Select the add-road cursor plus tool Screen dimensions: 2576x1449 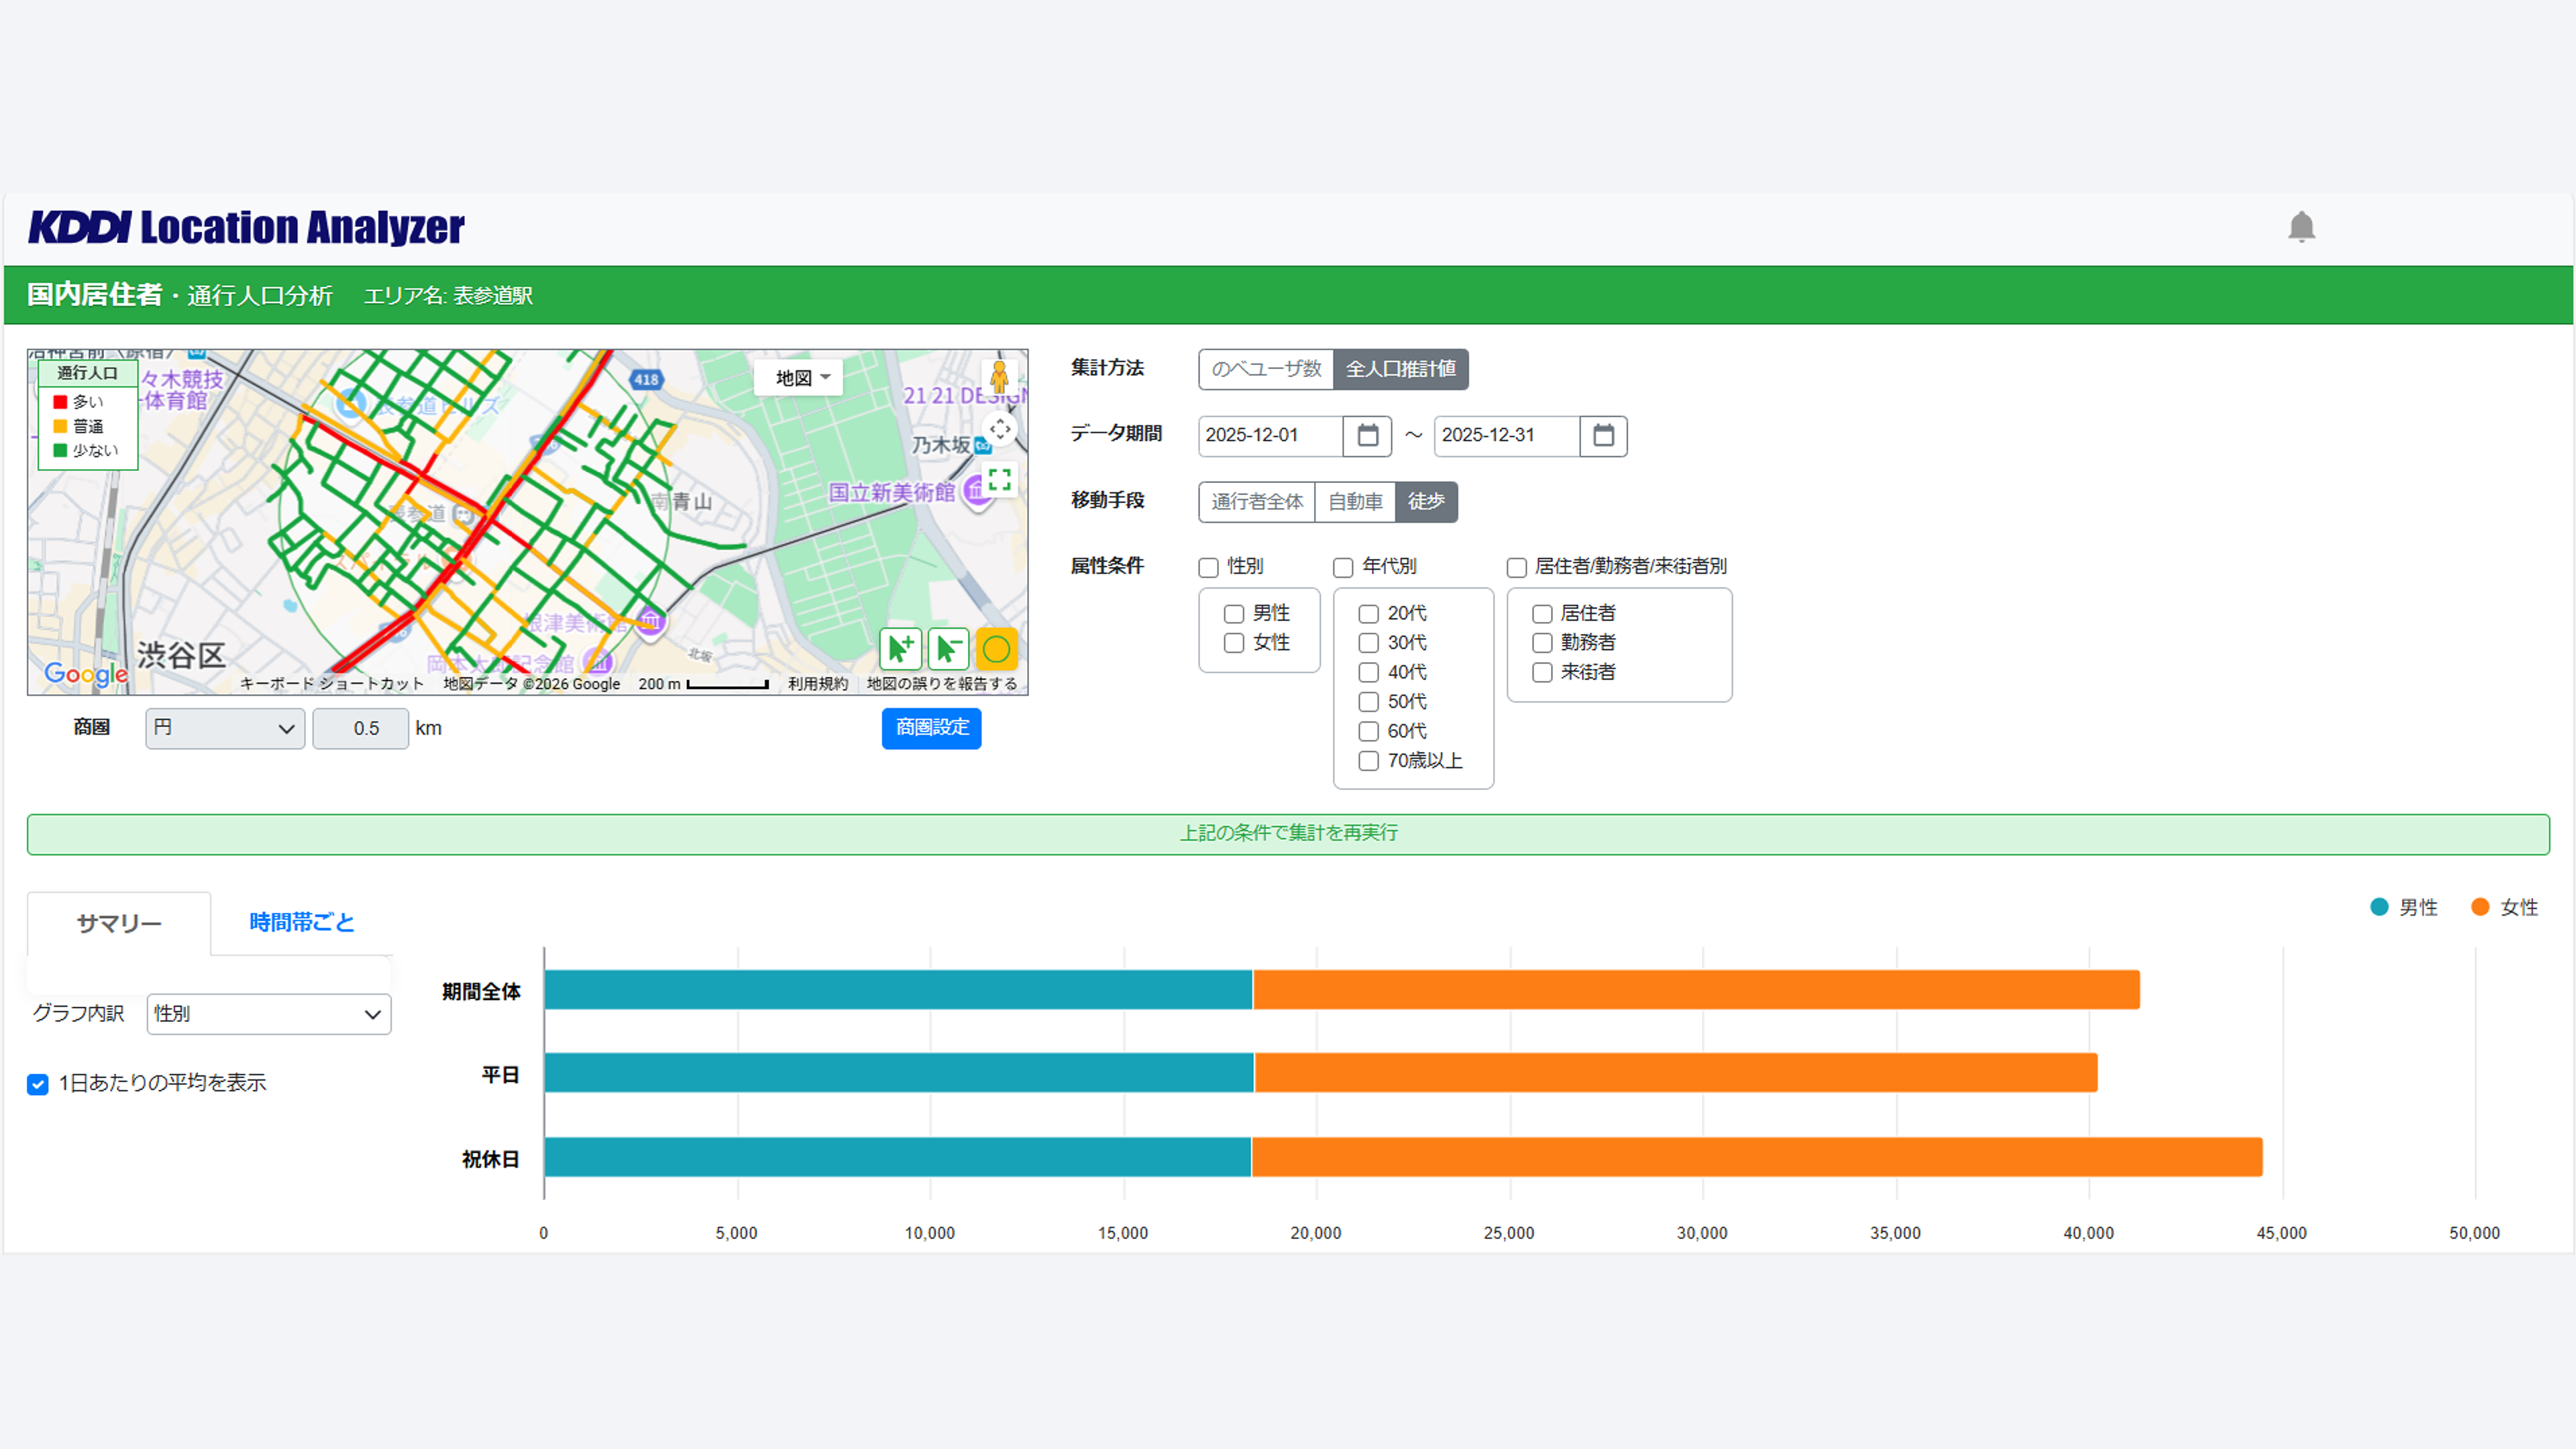click(900, 649)
